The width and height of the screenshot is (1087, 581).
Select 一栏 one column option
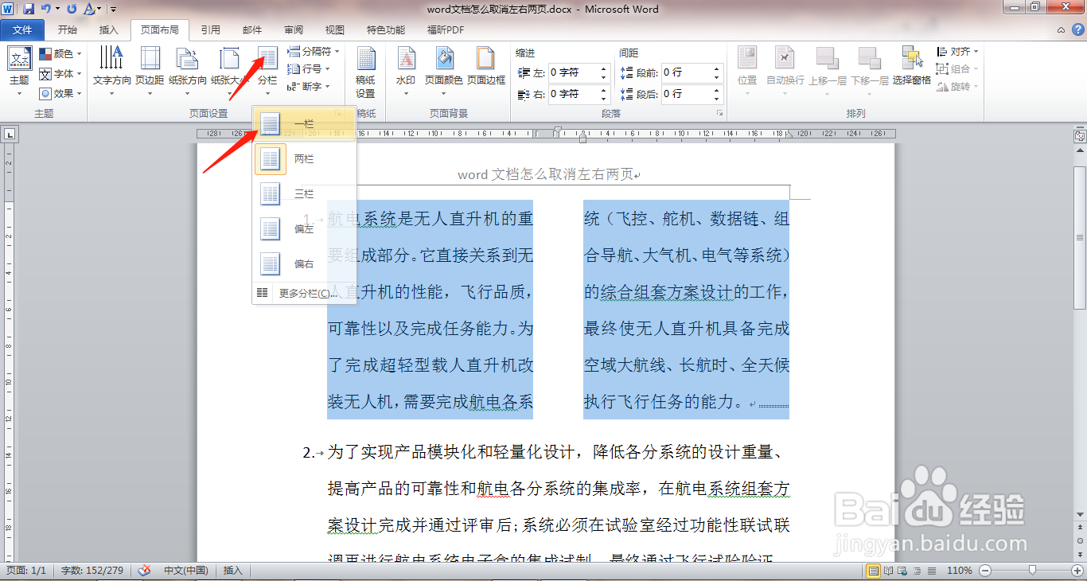click(304, 124)
